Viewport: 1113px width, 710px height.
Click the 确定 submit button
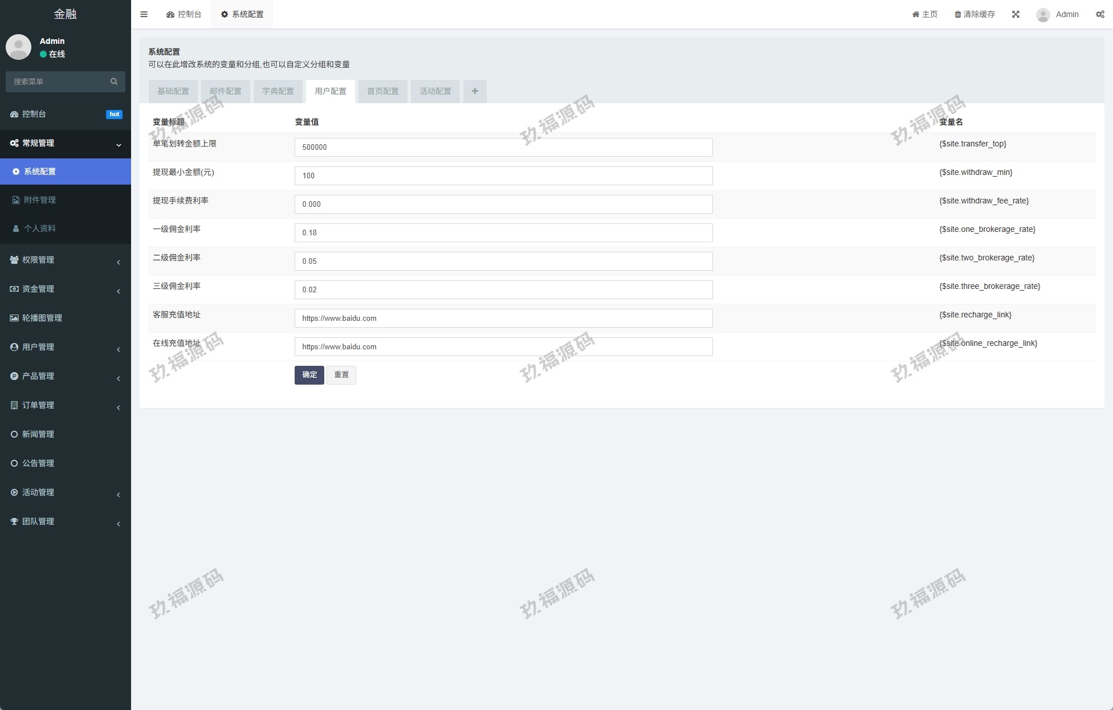(x=309, y=375)
